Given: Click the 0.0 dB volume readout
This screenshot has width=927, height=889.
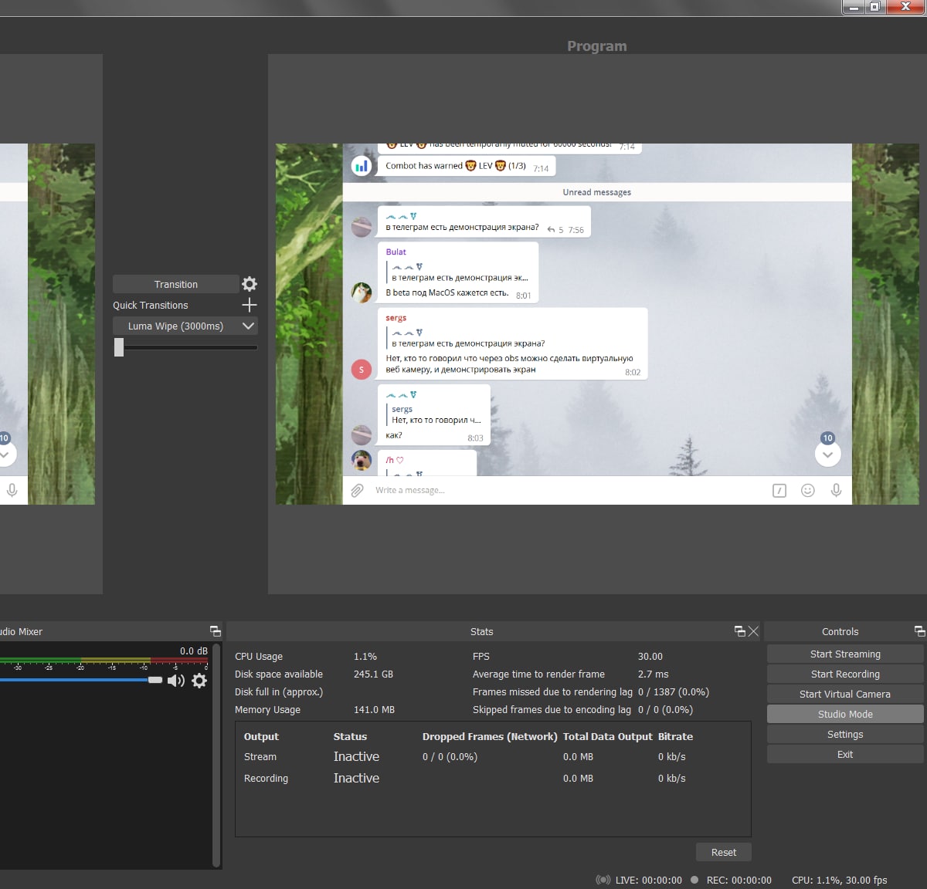Looking at the screenshot, I should point(194,651).
